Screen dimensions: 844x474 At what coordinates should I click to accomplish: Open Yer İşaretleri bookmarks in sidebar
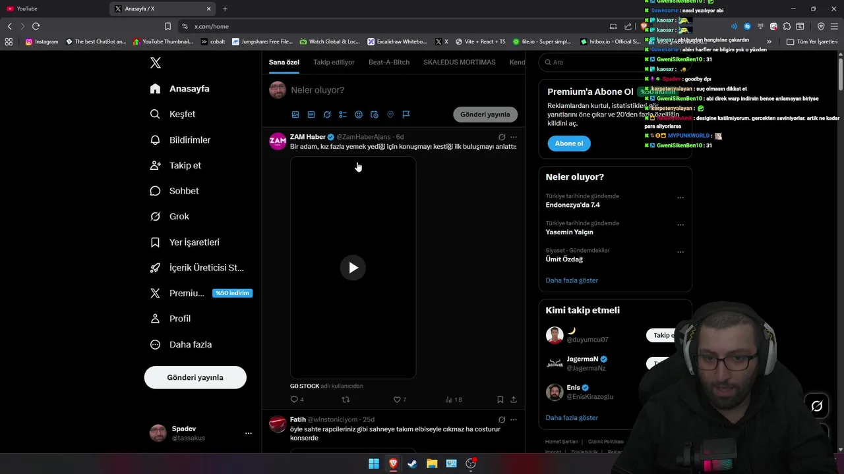point(185,242)
